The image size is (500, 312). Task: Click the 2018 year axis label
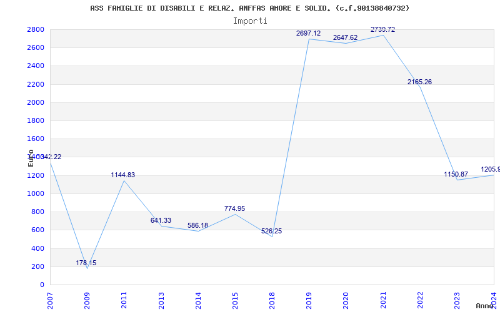click(x=272, y=301)
